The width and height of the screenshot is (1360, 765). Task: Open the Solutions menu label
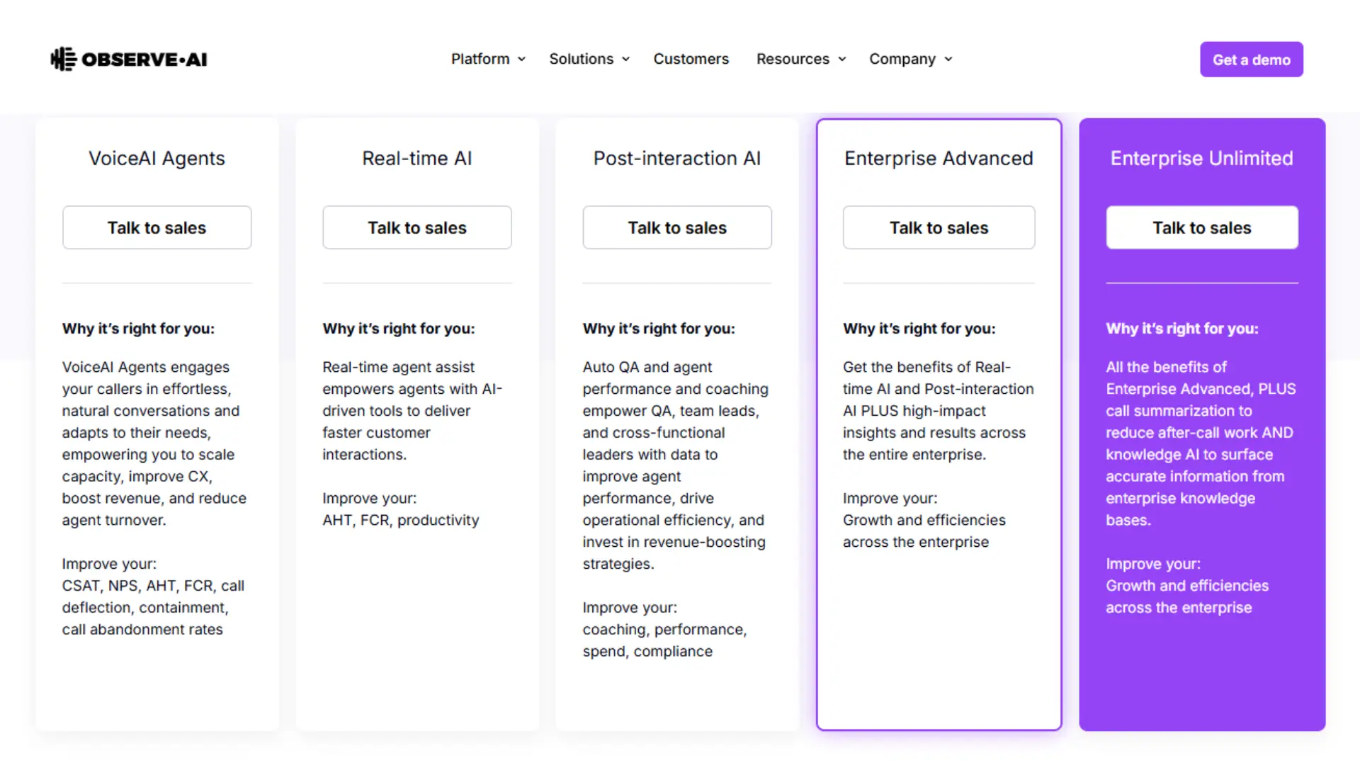581,59
